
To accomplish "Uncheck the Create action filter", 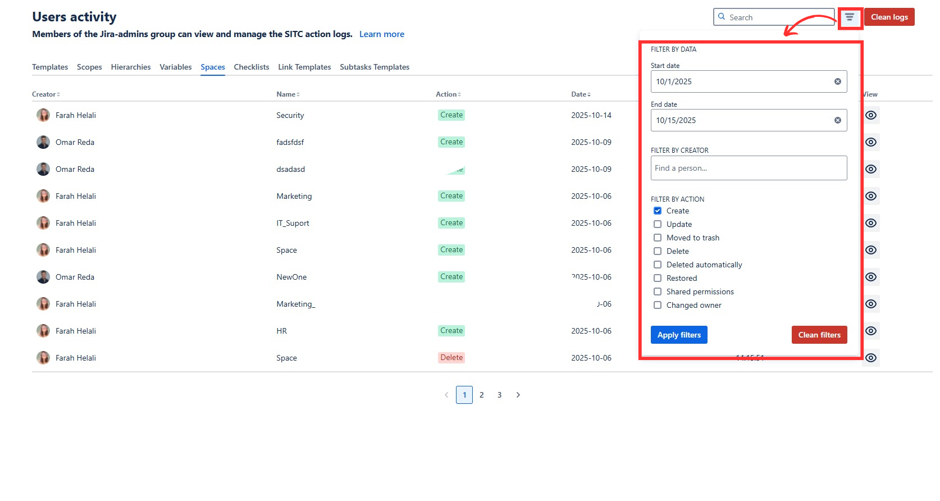I will (657, 211).
